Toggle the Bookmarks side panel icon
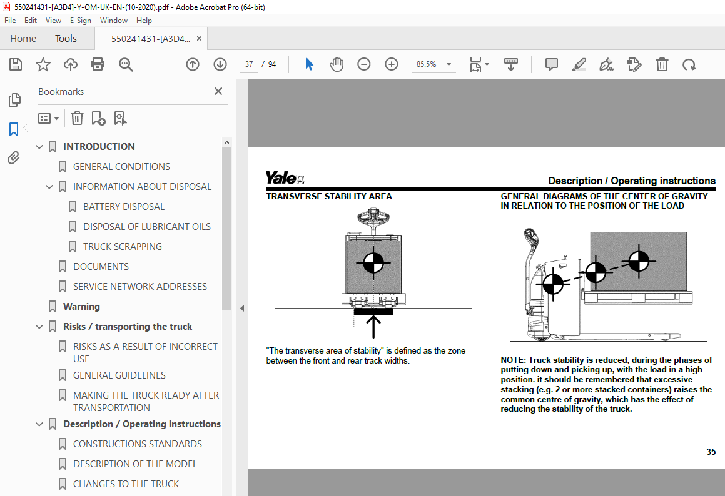The image size is (725, 496). (14, 129)
